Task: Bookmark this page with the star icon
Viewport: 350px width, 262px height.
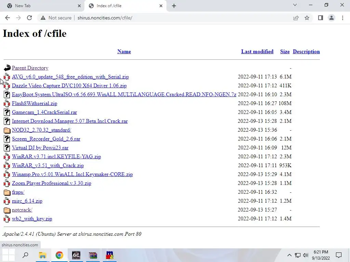Action: coord(307,18)
